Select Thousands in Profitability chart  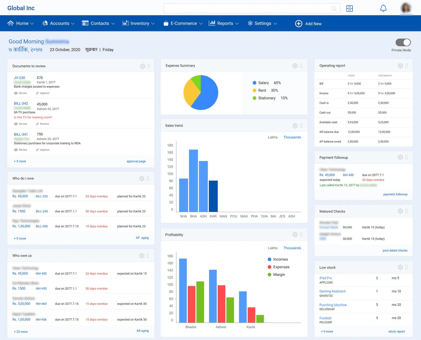coord(292,248)
